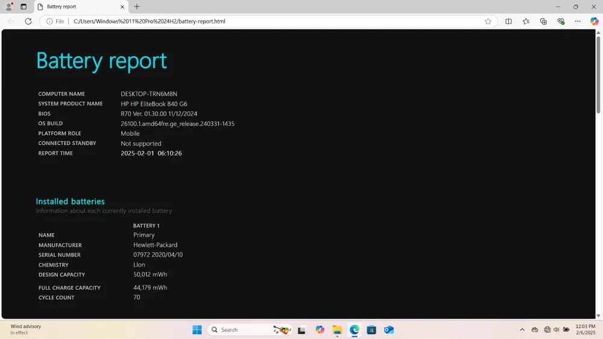Open the Edge profile icon

click(x=9, y=7)
